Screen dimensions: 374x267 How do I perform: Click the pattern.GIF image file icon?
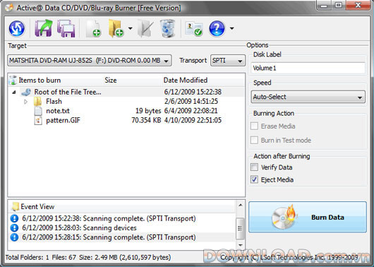pyautogui.click(x=38, y=120)
